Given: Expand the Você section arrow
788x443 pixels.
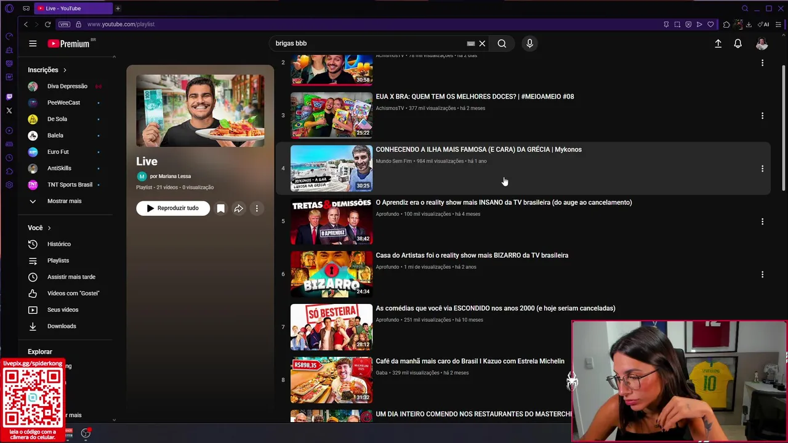Looking at the screenshot, I should click(49, 228).
